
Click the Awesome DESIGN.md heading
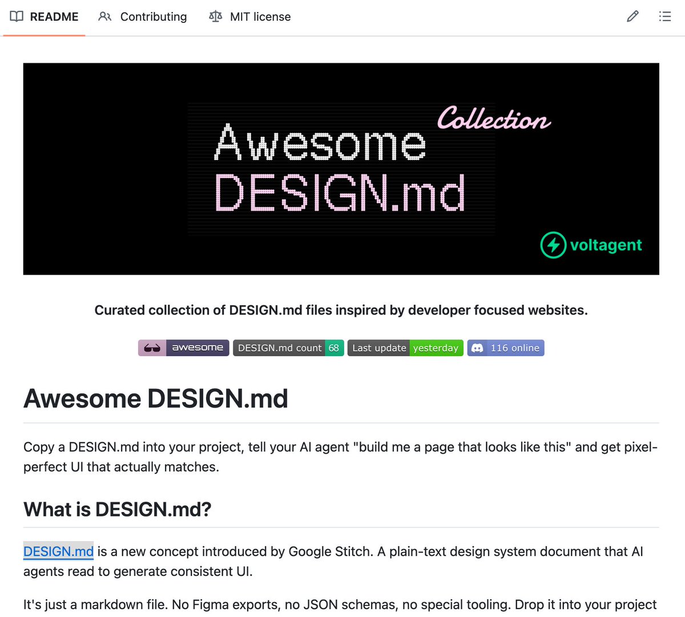pyautogui.click(x=155, y=398)
